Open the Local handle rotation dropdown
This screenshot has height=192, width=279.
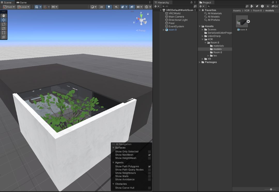[23, 7]
